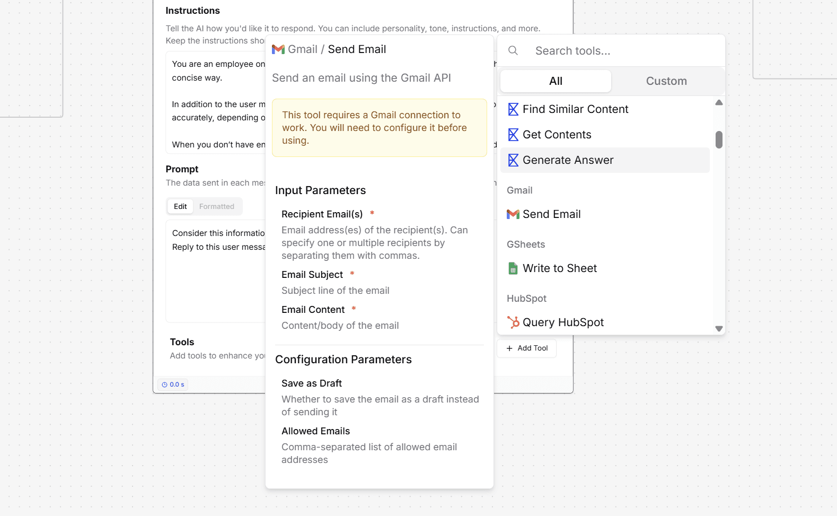Pick the Write to Sheet tool
Viewport: 837px width, 516px height.
605,268
